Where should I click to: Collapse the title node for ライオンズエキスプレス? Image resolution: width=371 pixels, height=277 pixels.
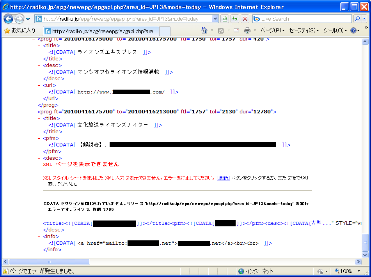tap(39, 46)
